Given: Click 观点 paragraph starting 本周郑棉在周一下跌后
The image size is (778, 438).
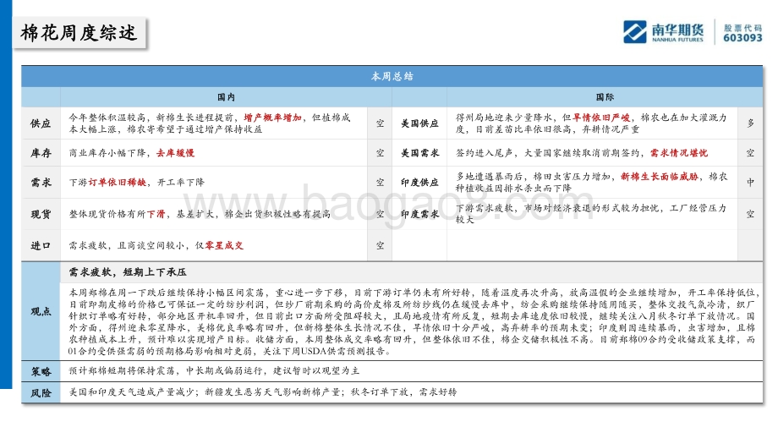Looking at the screenshot, I should pyautogui.click(x=412, y=322).
